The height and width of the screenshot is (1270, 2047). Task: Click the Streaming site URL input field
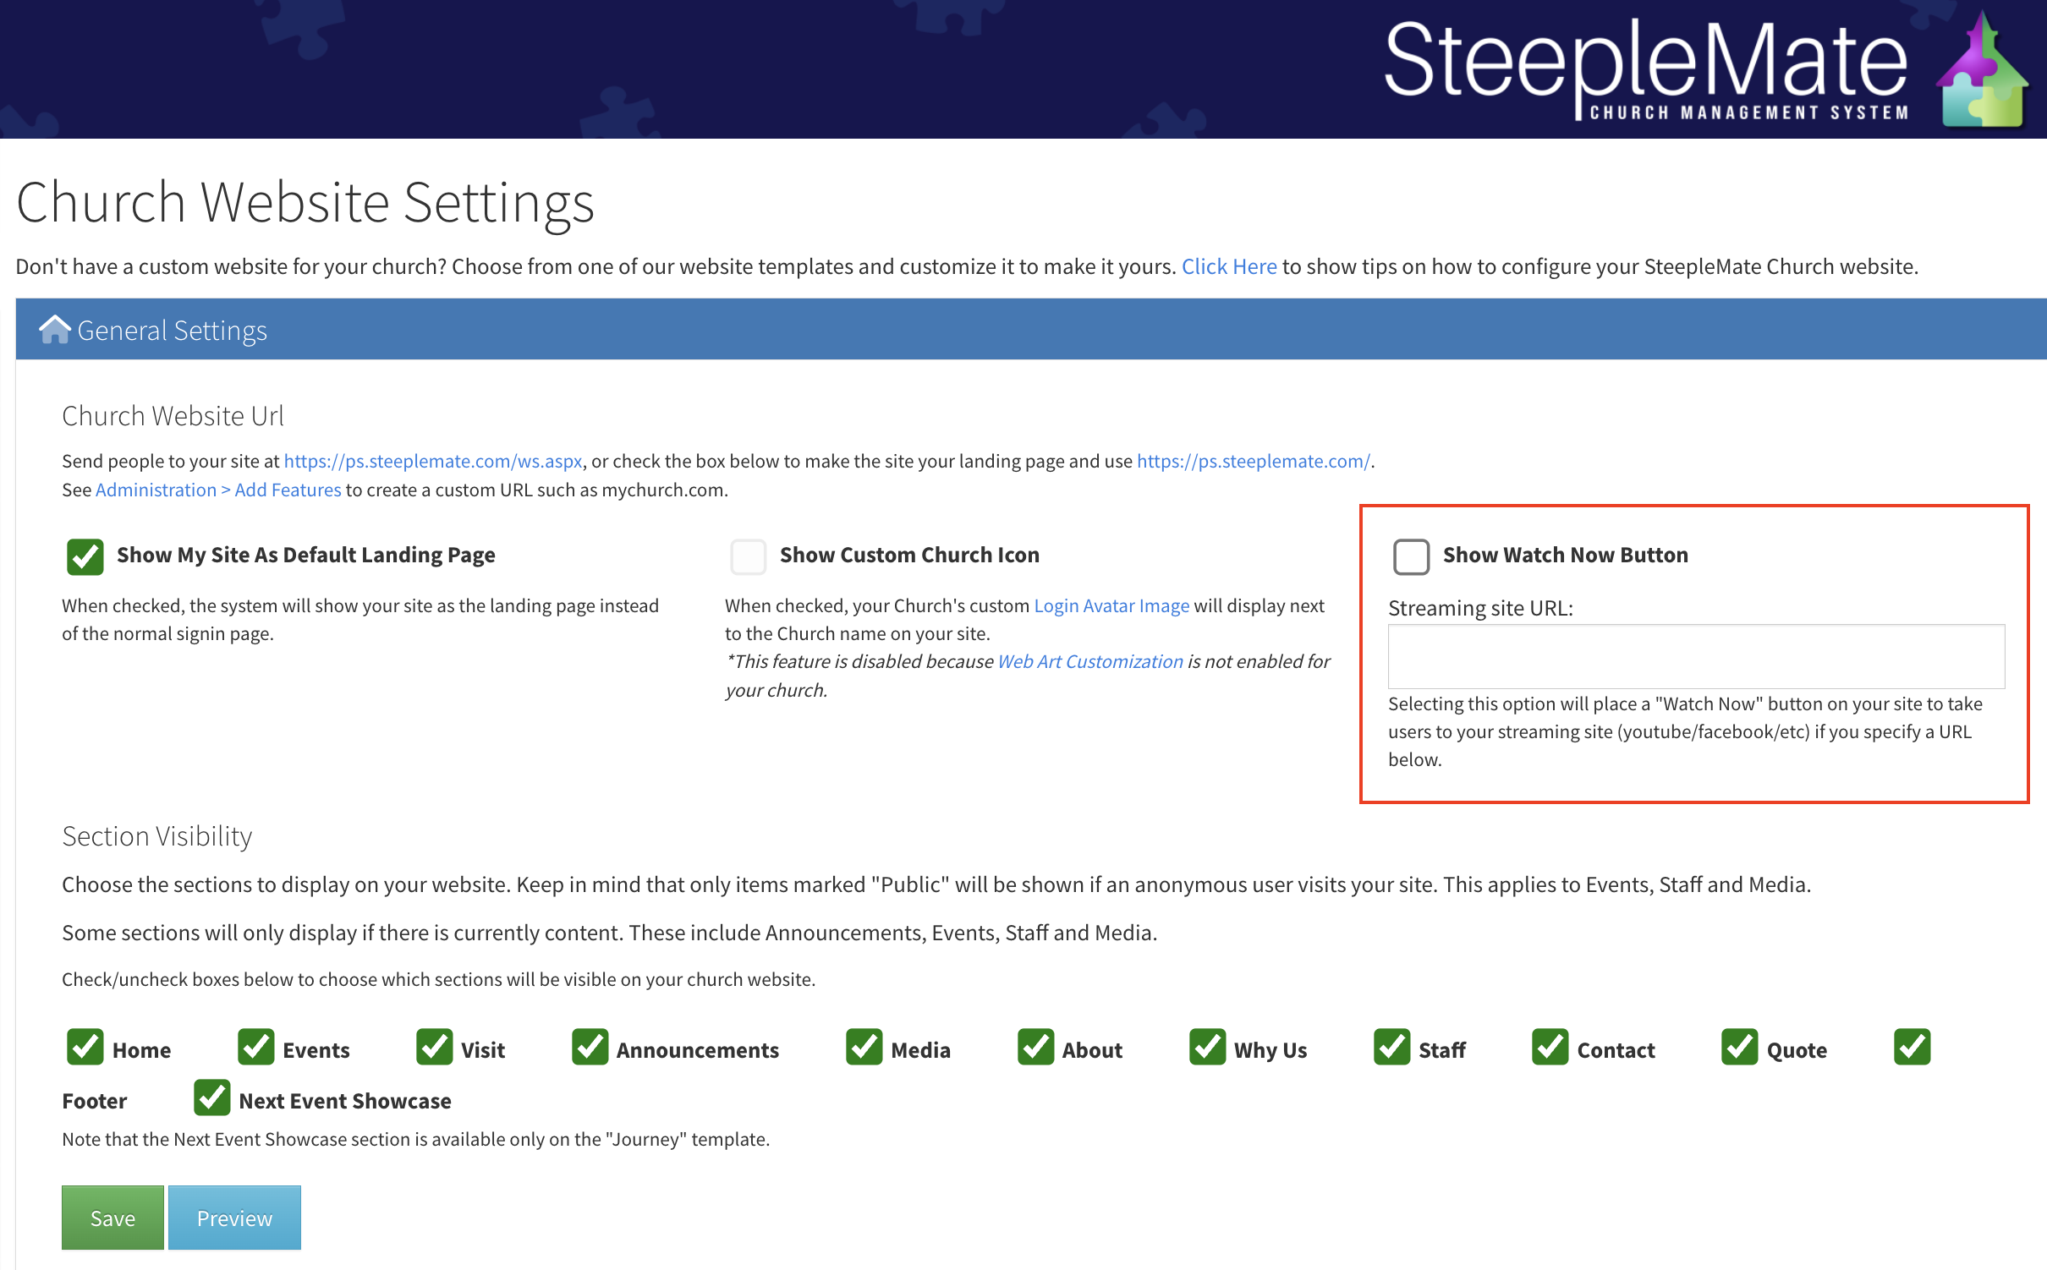(x=1696, y=657)
